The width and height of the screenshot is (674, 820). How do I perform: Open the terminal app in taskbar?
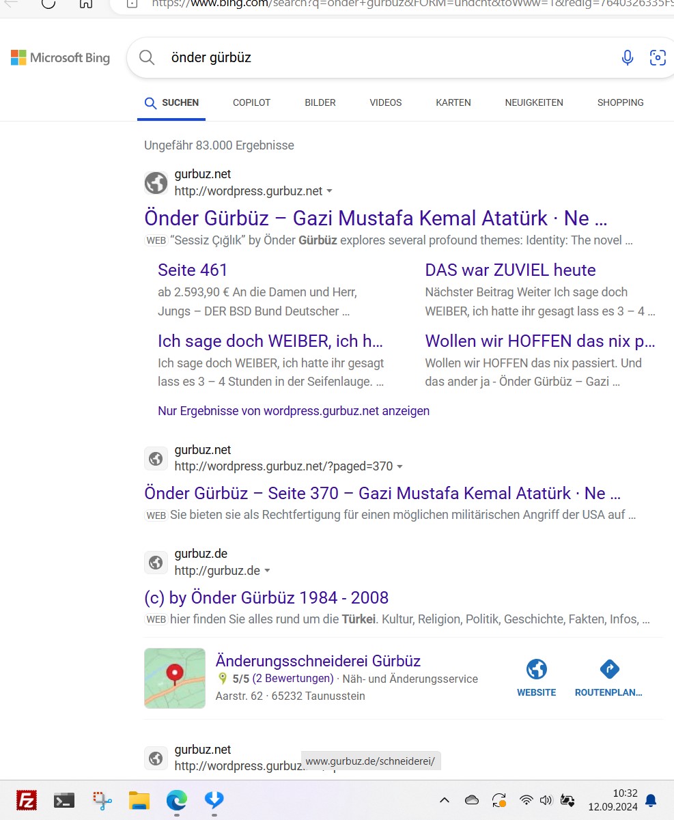[64, 800]
